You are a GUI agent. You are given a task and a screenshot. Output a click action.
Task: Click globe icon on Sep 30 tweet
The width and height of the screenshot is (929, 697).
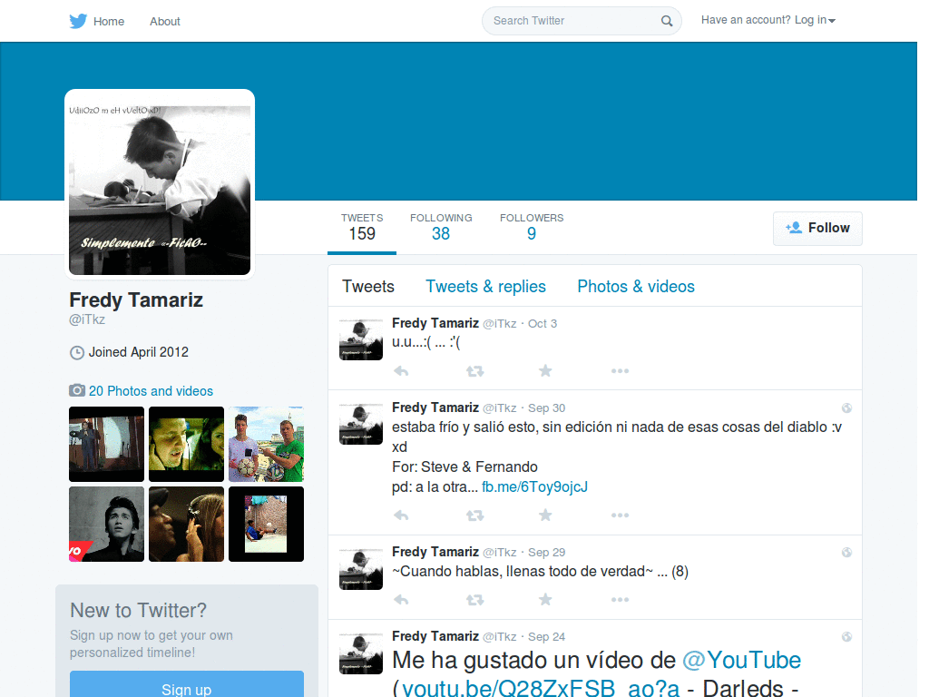coord(846,407)
